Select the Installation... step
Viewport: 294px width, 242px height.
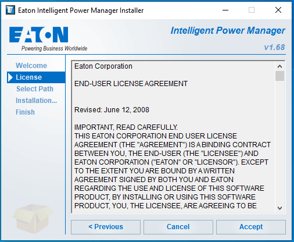pyautogui.click(x=36, y=101)
